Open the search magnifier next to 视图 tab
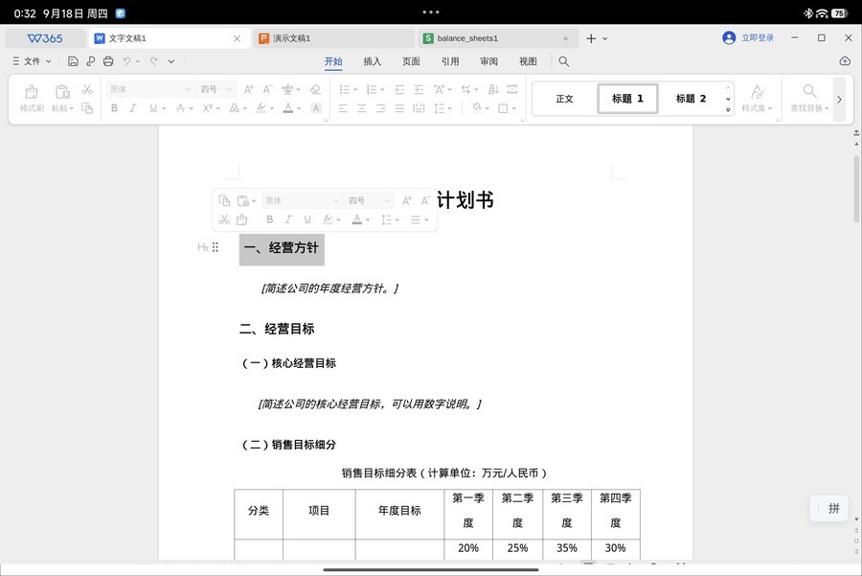The image size is (862, 576). pos(564,61)
